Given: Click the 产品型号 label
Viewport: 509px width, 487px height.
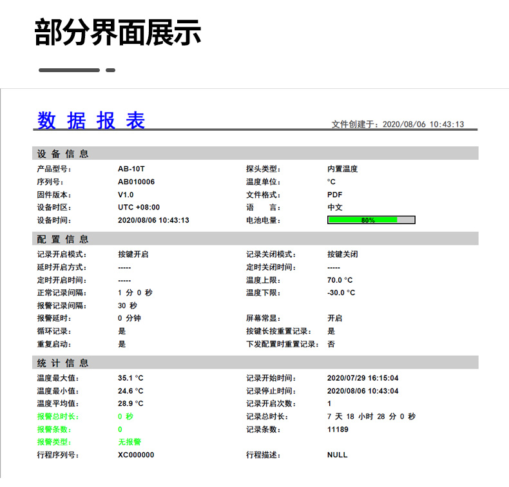Looking at the screenshot, I should [x=54, y=169].
